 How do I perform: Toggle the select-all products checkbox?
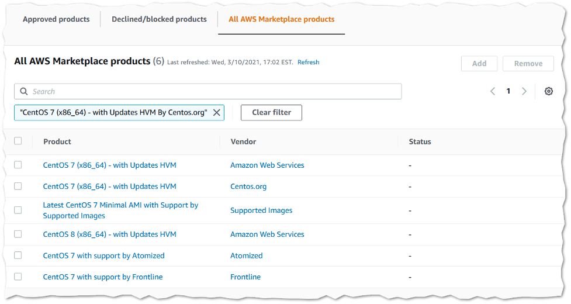(18, 141)
